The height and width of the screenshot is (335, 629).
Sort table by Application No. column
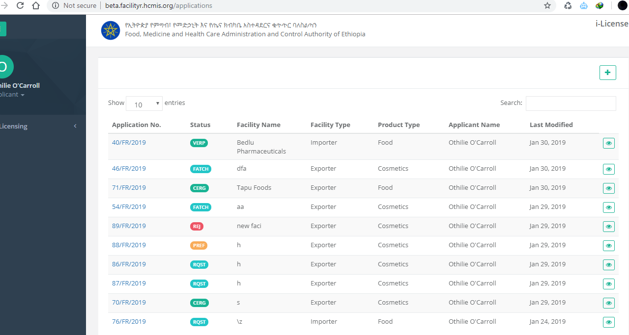pyautogui.click(x=137, y=125)
